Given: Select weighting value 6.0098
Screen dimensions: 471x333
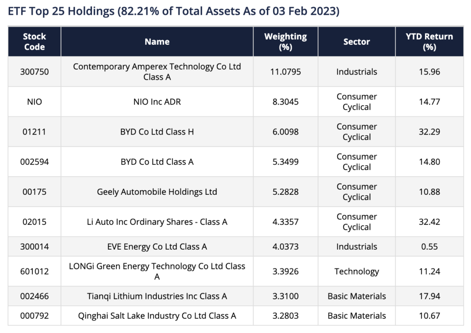Looking at the screenshot, I should (285, 132).
